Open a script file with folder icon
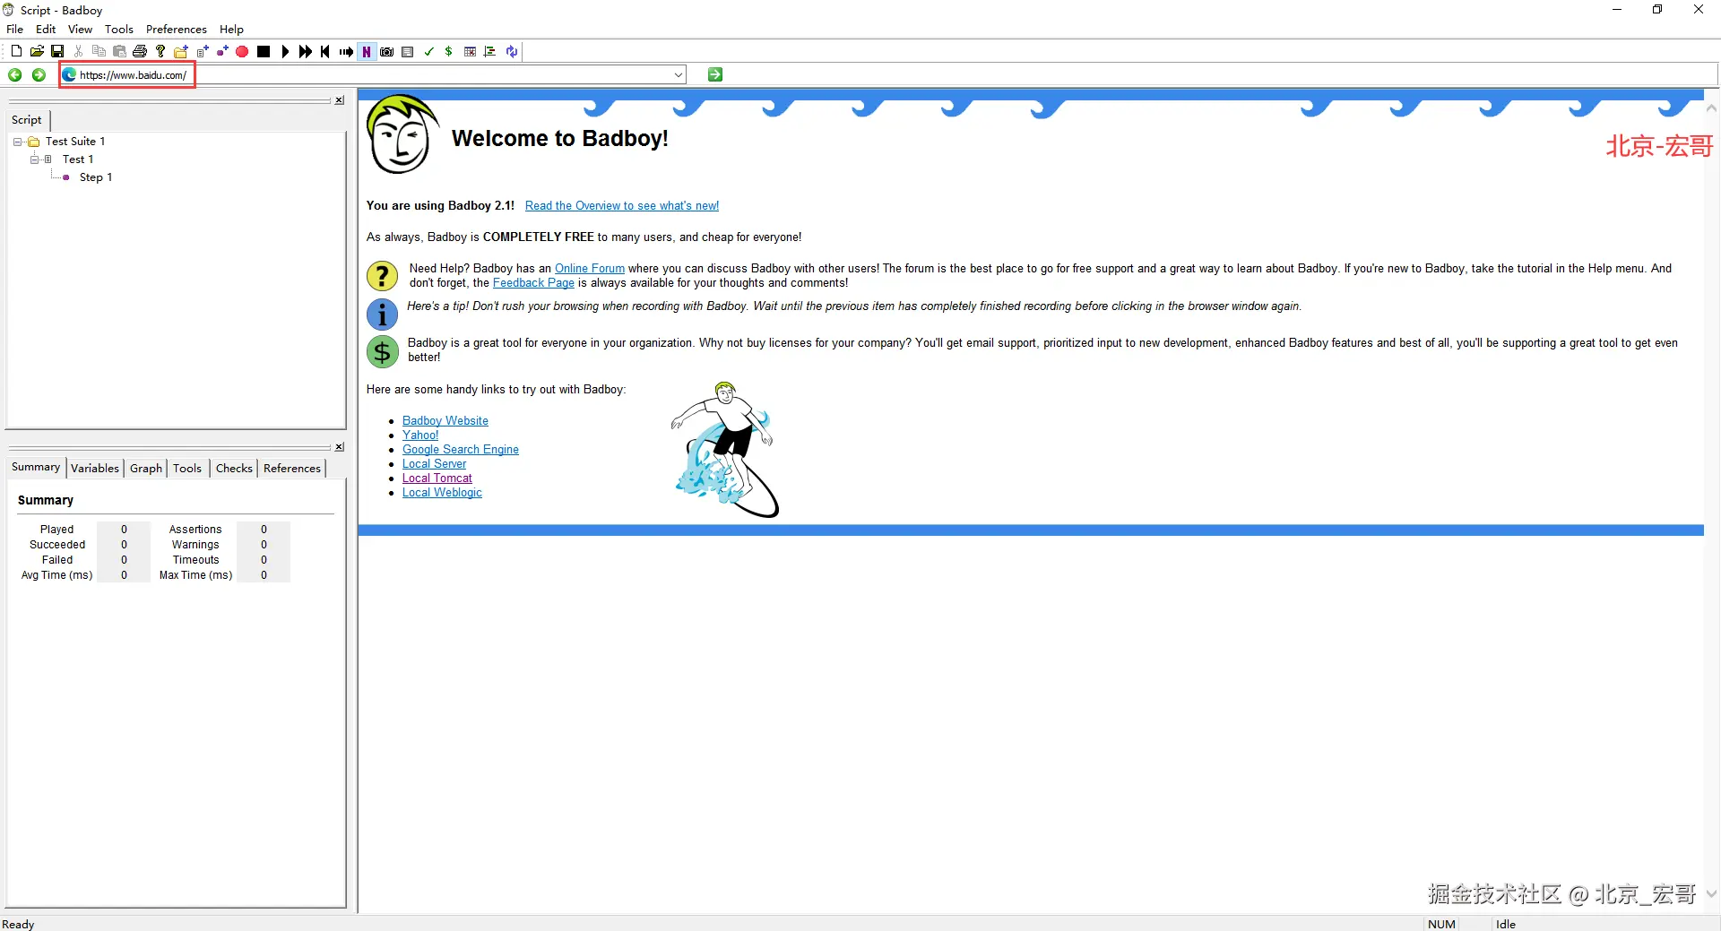 click(x=37, y=51)
